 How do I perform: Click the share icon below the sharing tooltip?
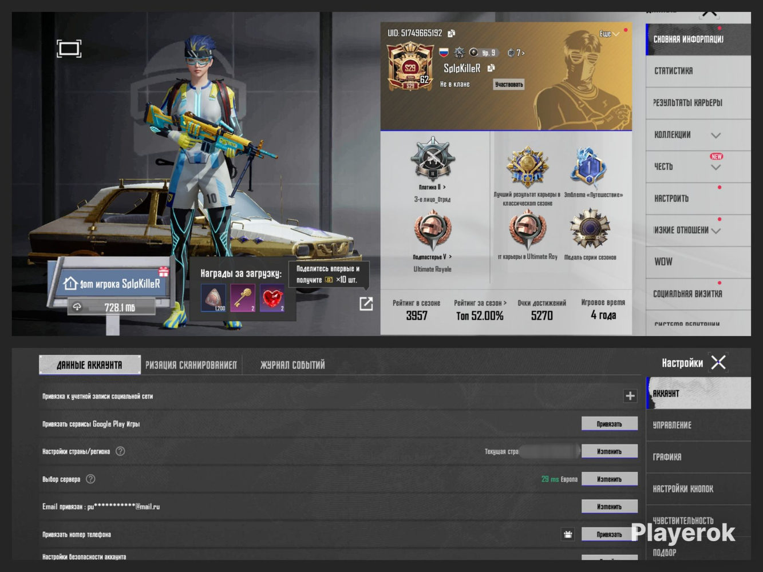point(366,304)
